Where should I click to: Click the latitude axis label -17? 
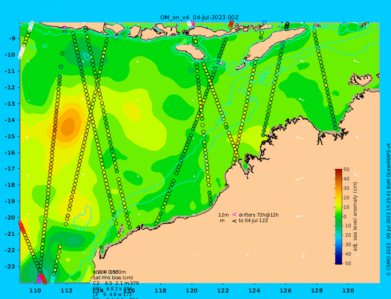pyautogui.click(x=10, y=169)
